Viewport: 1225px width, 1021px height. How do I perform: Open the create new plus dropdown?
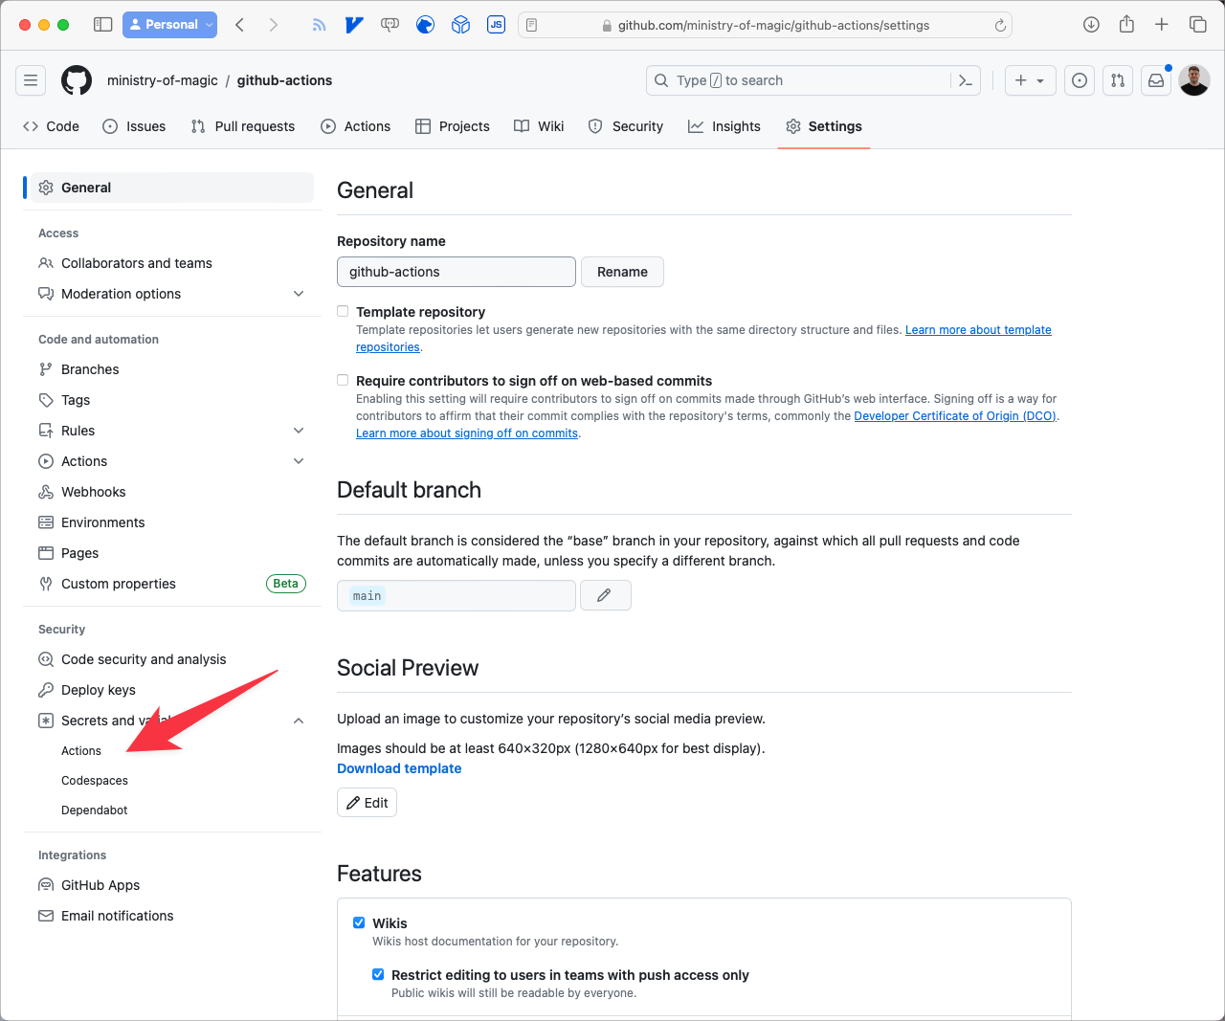(x=1030, y=80)
